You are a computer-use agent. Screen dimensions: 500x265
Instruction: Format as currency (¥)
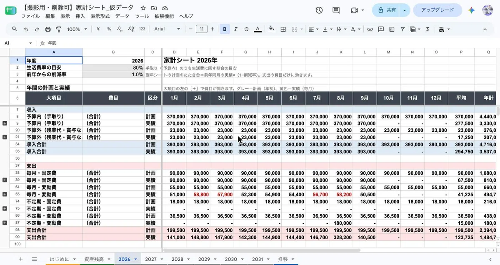click(x=98, y=29)
